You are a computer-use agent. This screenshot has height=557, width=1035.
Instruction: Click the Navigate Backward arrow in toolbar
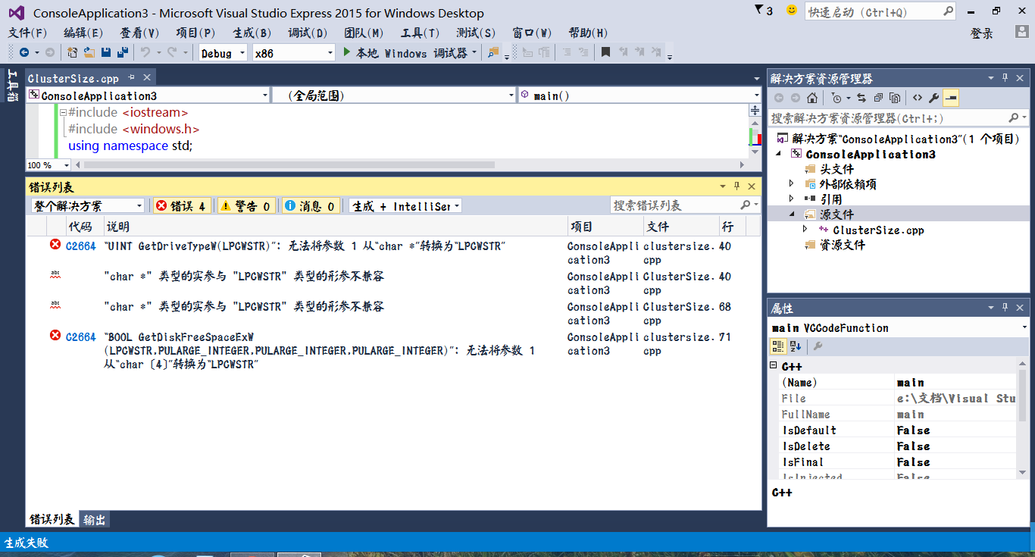coord(24,52)
